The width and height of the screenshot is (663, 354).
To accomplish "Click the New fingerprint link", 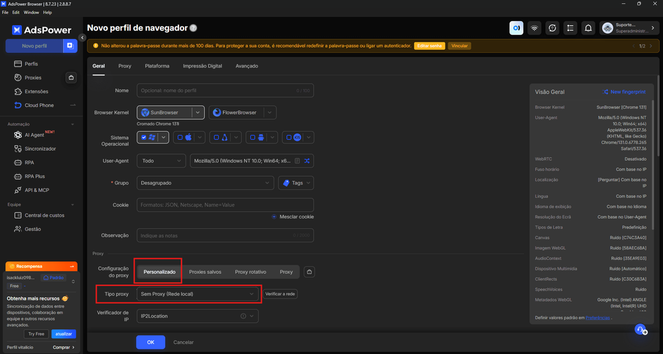I will coord(624,91).
